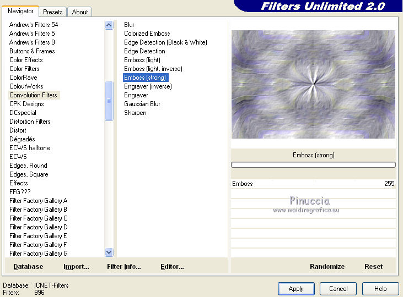Click the Cancel button

[338, 289]
